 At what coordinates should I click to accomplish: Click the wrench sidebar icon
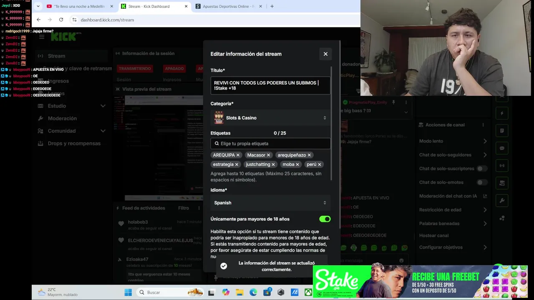coord(502,200)
